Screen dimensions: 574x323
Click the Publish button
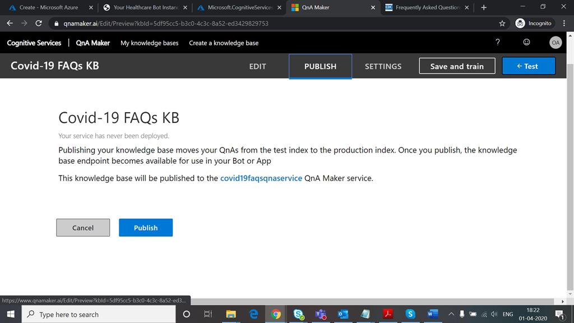click(145, 227)
